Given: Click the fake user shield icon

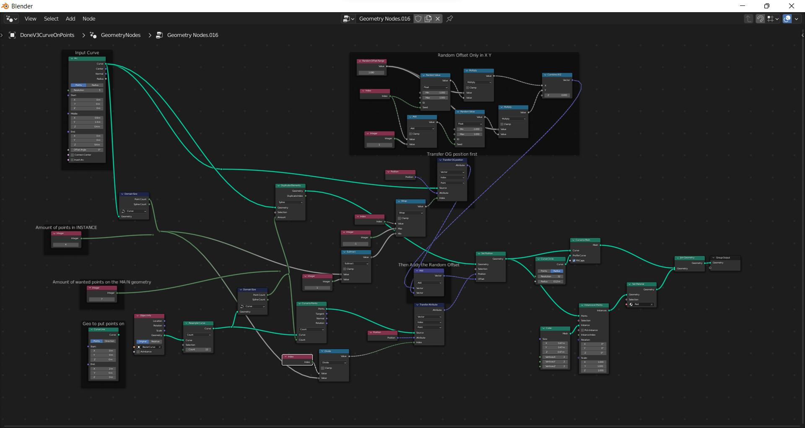Looking at the screenshot, I should click(x=418, y=18).
